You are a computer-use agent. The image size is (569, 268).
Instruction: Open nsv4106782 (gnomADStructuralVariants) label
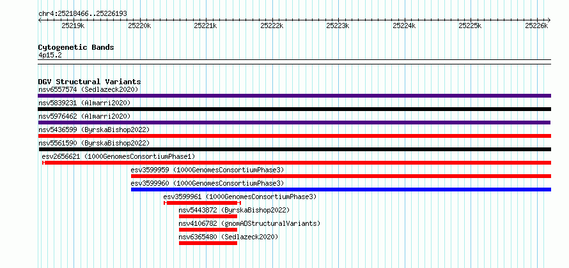coord(250,223)
